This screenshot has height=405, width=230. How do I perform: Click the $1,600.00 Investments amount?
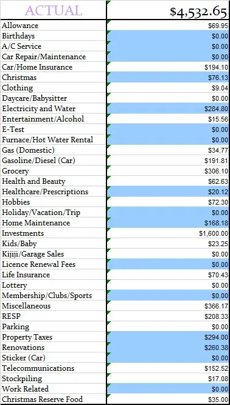(x=214, y=233)
